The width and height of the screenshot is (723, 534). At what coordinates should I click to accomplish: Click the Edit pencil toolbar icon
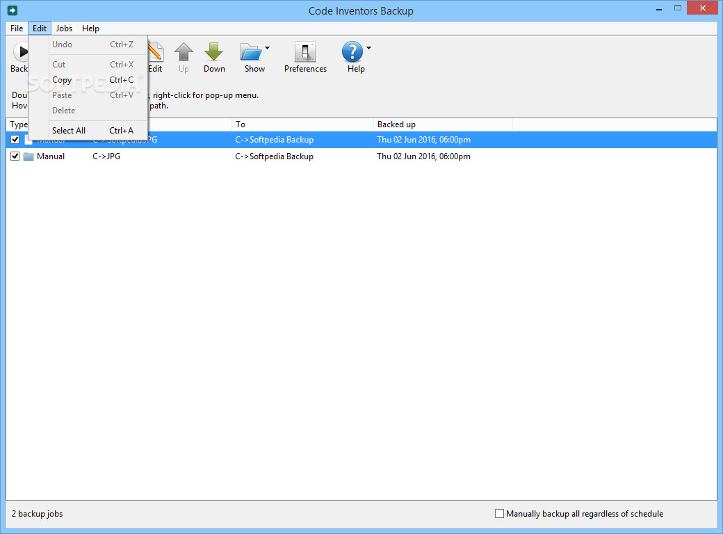(156, 51)
